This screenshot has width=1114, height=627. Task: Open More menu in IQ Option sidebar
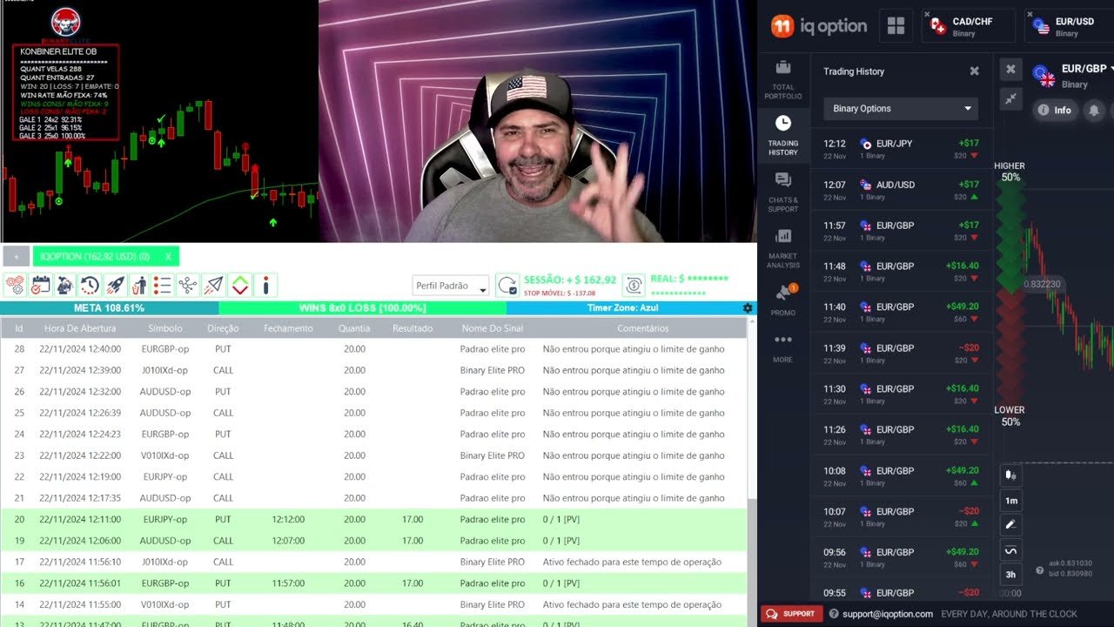pos(783,347)
